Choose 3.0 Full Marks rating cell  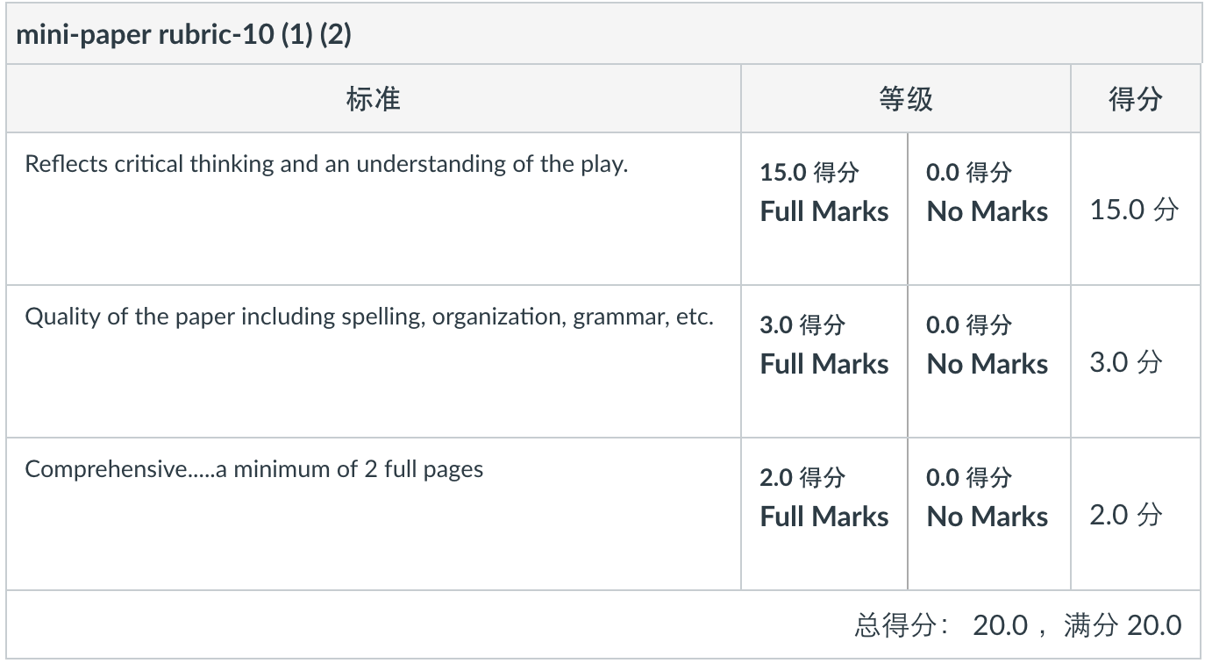[824, 361]
